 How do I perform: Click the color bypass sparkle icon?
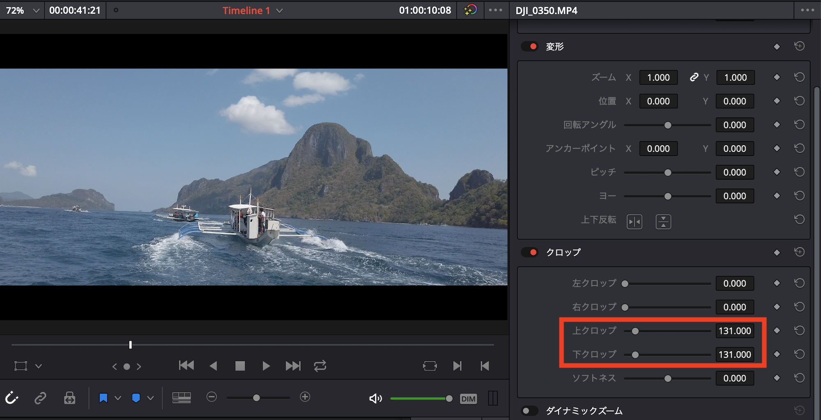pos(470,10)
